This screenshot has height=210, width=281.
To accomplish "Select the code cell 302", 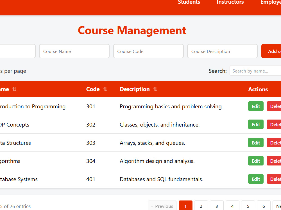I will [91, 125].
